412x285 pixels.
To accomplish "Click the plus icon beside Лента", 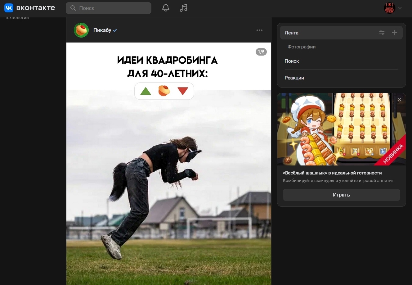I will [x=394, y=33].
